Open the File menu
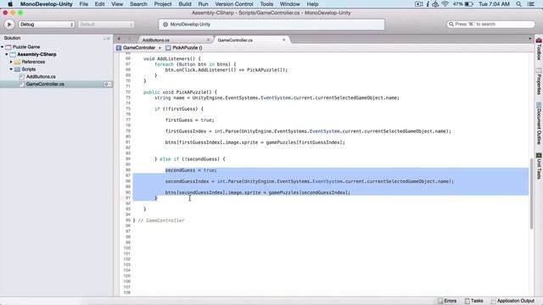The height and width of the screenshot is (305, 543). coord(83,4)
